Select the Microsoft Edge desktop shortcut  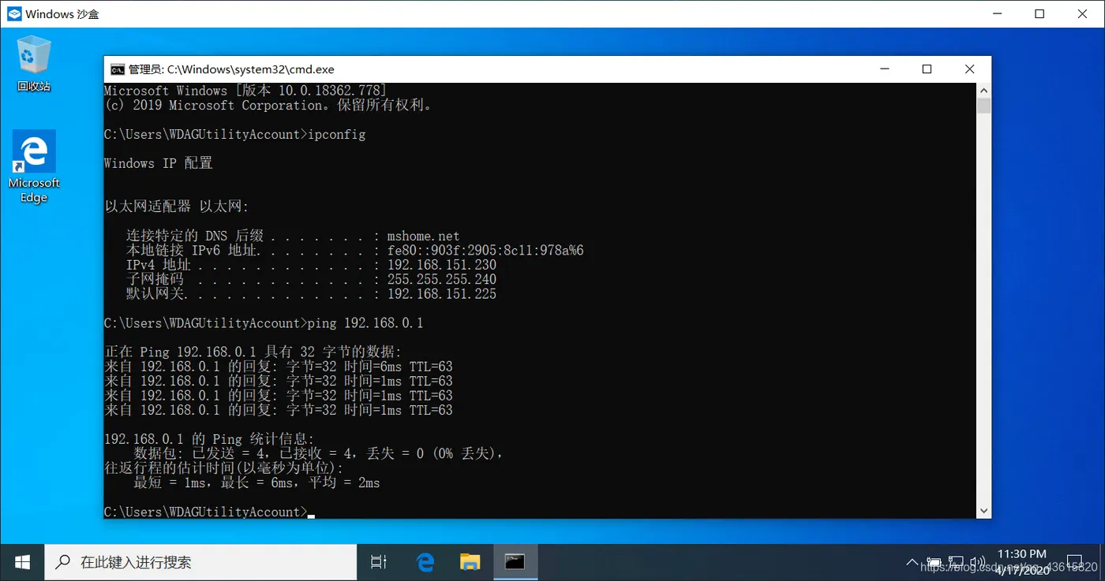point(34,166)
